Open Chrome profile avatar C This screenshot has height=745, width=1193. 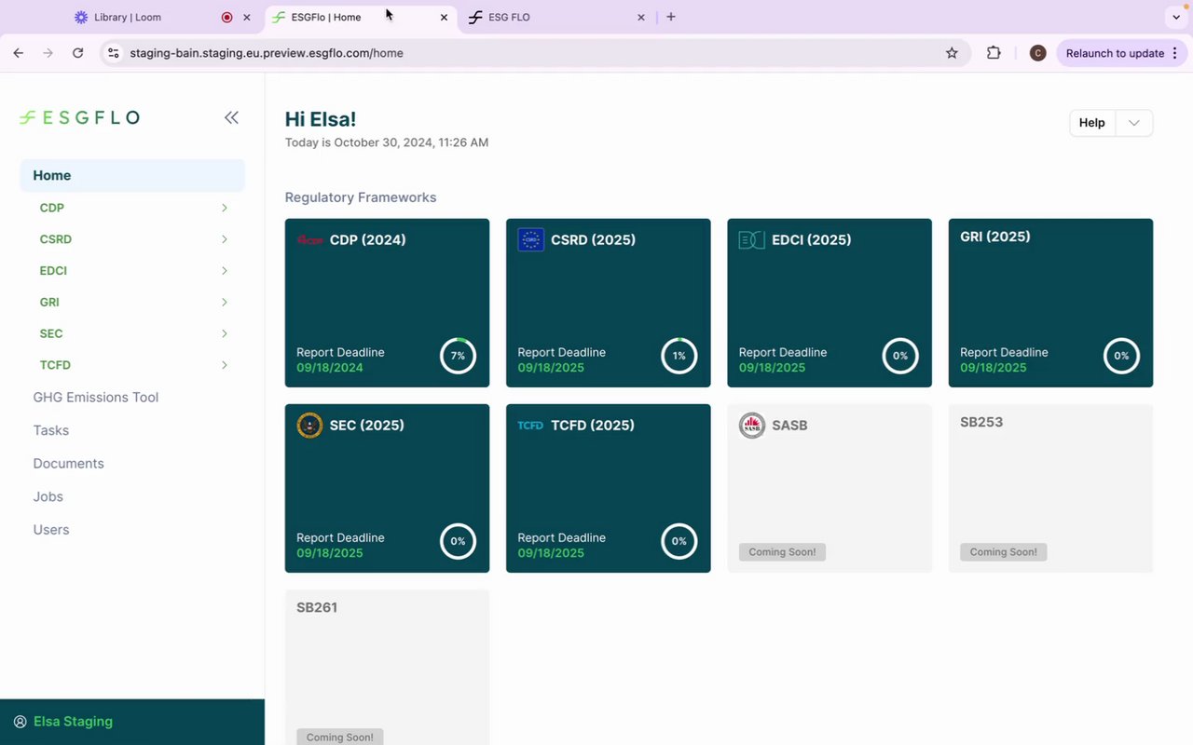(1037, 53)
